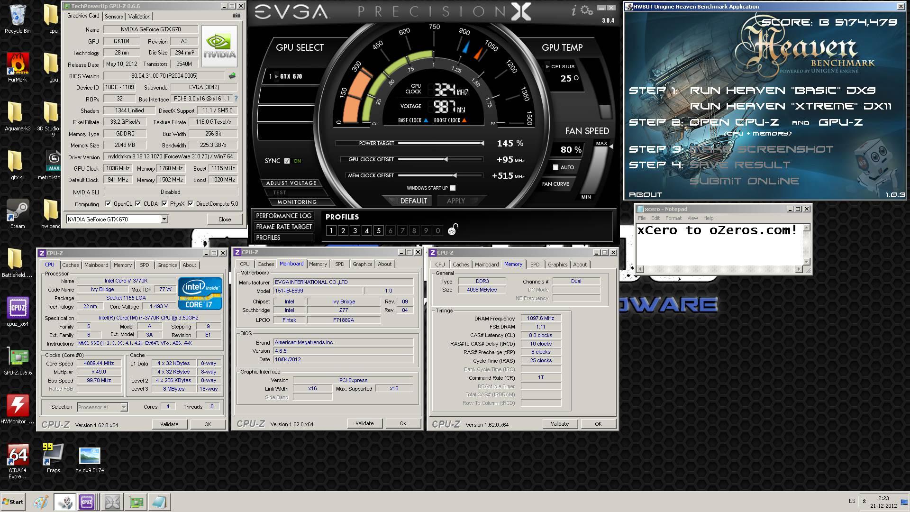Open the Validation tab in GPU-Z
This screenshot has width=910, height=512.
coord(139,16)
